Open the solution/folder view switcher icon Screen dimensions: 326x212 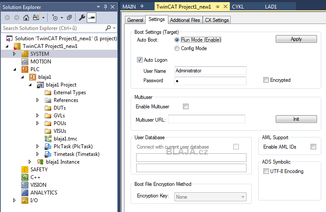(36, 18)
